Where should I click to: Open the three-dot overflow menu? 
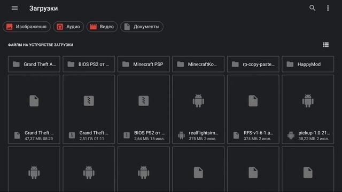pos(328,8)
